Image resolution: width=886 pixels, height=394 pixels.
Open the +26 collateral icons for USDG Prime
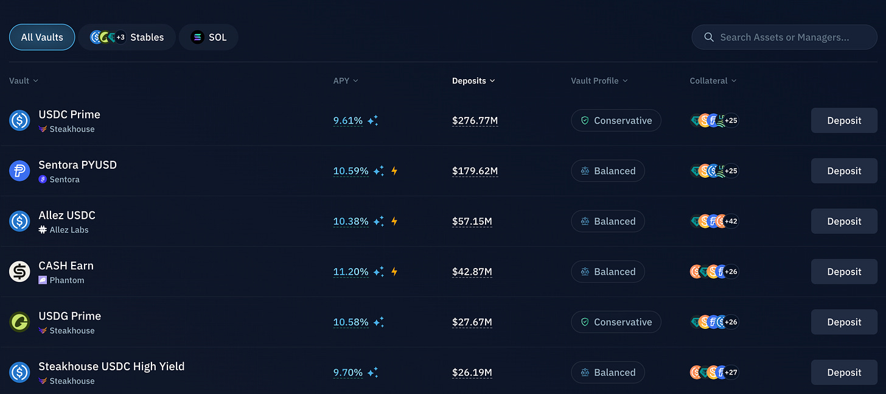tap(714, 322)
